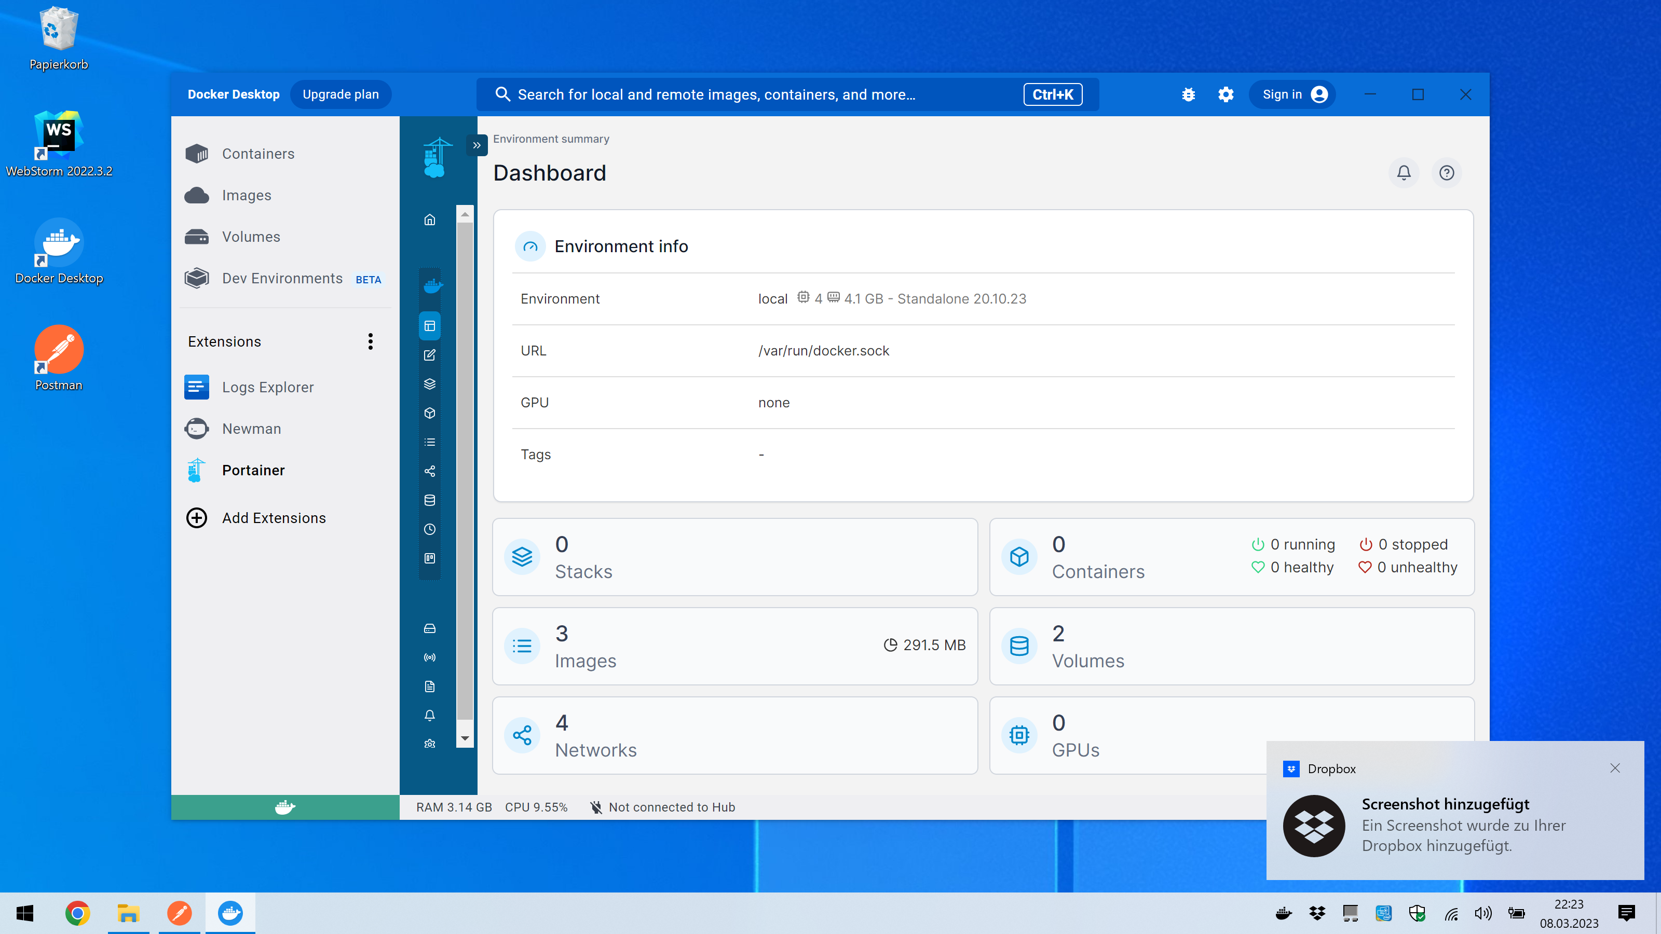Open the Extensions overflow menu with three dots
This screenshot has height=934, width=1661.
click(370, 341)
